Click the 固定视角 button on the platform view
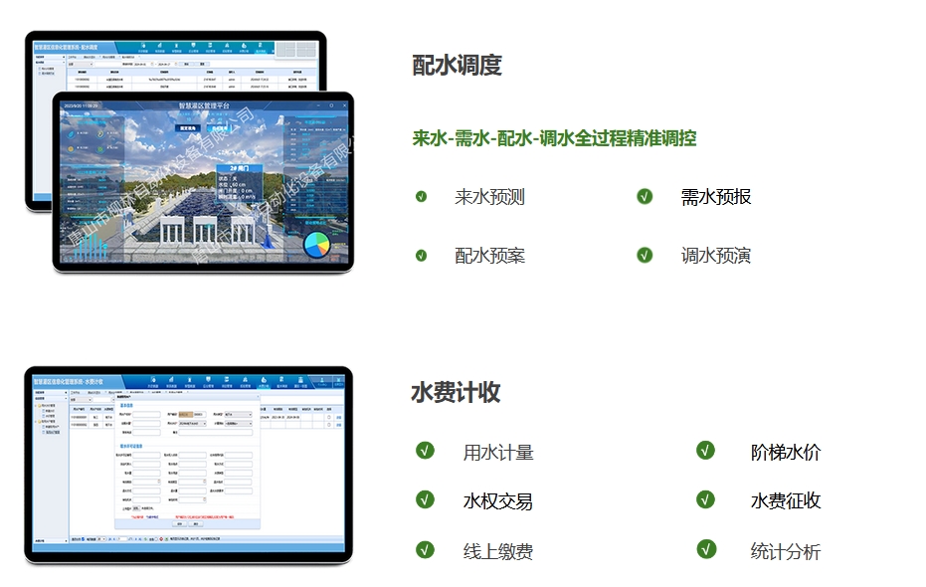The height and width of the screenshot is (587, 926). point(187,127)
